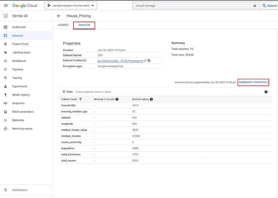
Task: Click the Model registry bulb icon
Action: pyautogui.click(x=6, y=95)
